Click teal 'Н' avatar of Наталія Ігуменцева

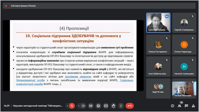pos(184,67)
